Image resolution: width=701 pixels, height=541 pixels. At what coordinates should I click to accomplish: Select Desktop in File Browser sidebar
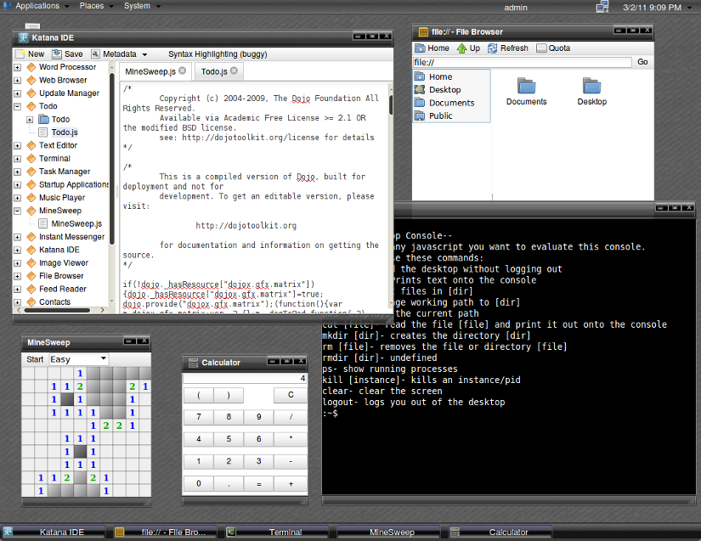(445, 90)
